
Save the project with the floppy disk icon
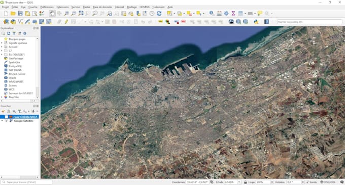20,14
